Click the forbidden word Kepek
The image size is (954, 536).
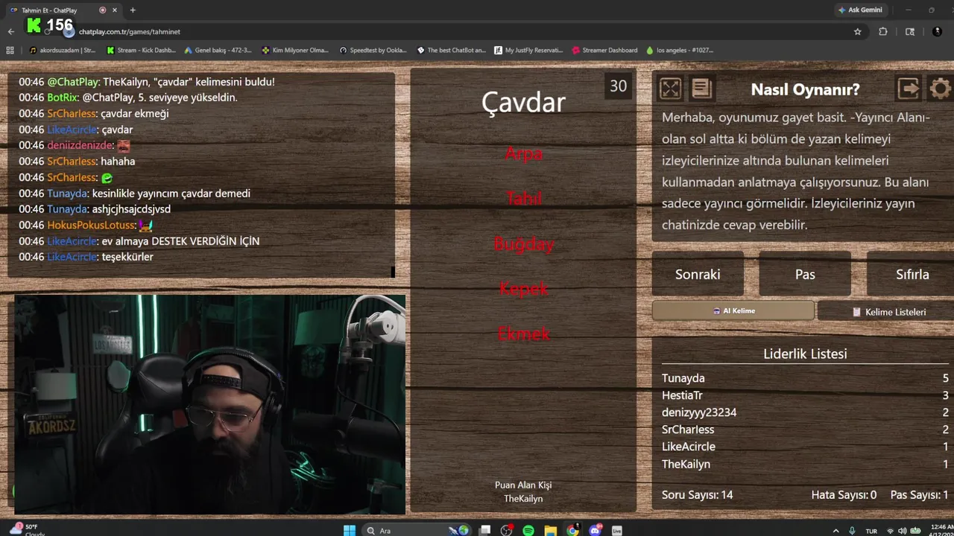pos(523,288)
